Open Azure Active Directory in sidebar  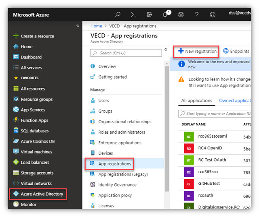tap(38, 194)
